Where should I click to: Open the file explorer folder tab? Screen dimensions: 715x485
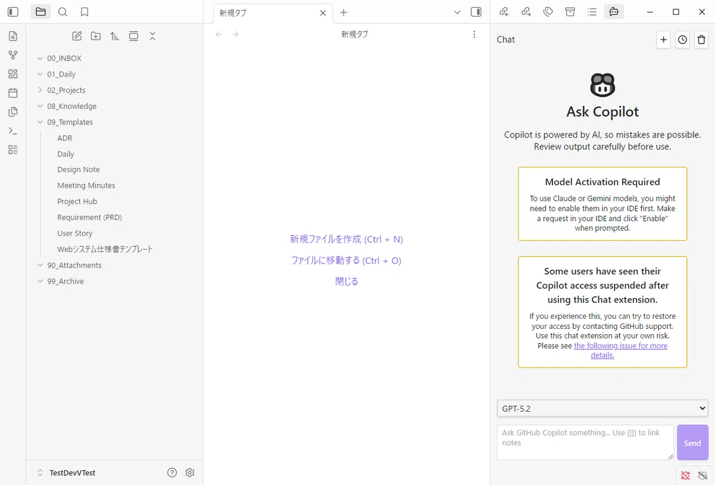tap(41, 12)
